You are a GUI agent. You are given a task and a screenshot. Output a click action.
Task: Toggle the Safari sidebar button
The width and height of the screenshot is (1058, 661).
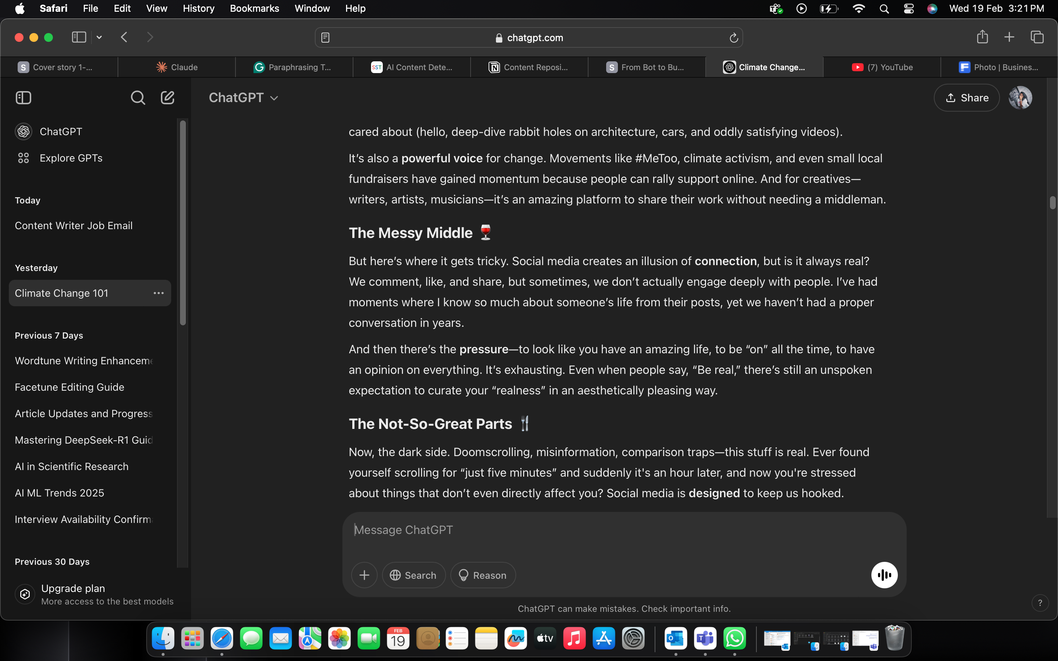(x=79, y=37)
